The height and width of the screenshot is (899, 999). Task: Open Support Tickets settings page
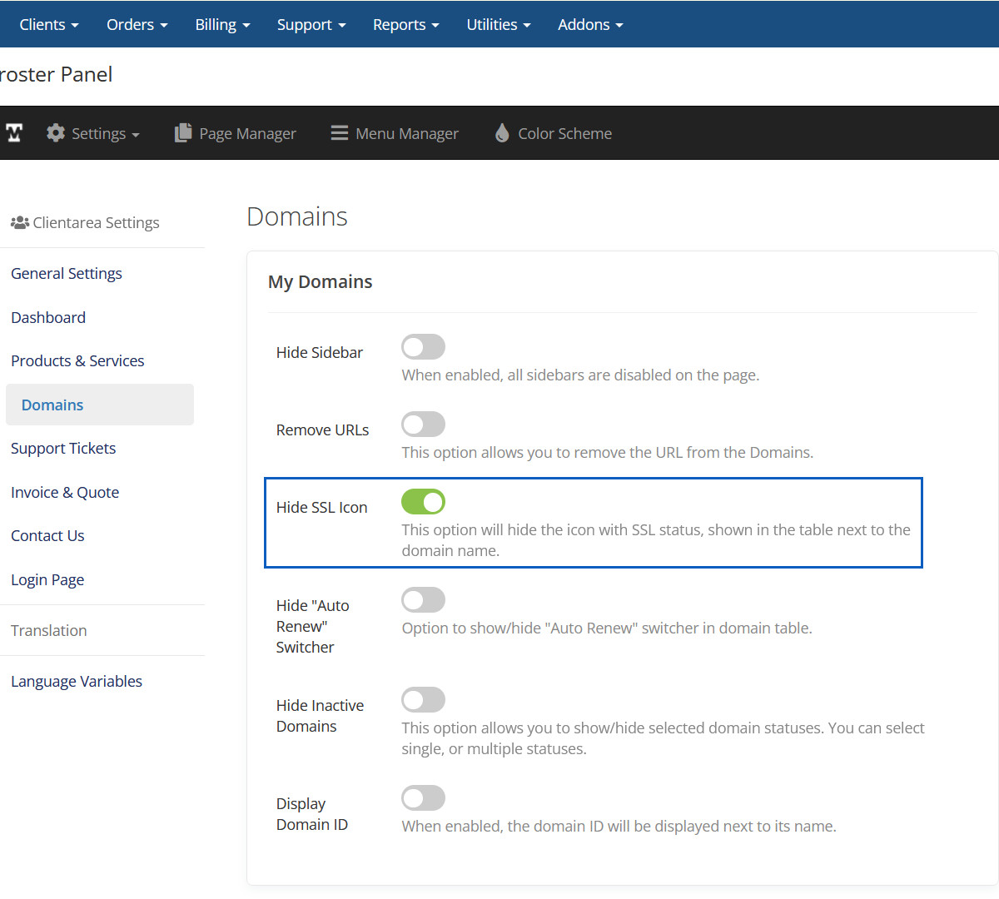[63, 449]
